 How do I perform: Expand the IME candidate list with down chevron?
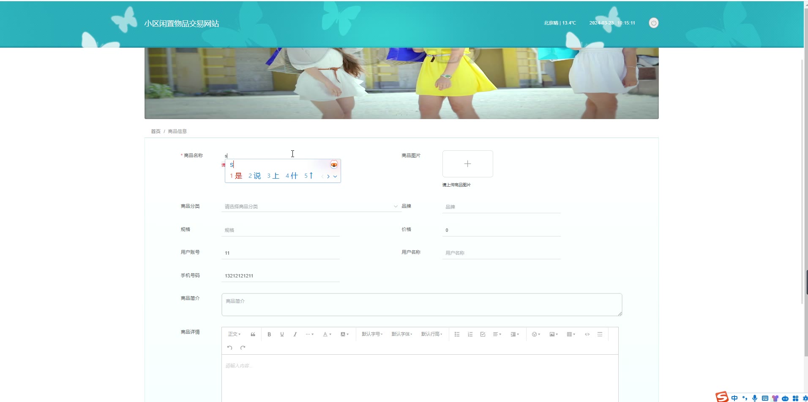pos(335,177)
